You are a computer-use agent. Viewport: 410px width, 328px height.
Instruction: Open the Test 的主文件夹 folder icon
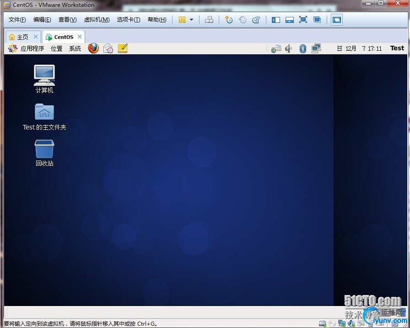tap(44, 117)
